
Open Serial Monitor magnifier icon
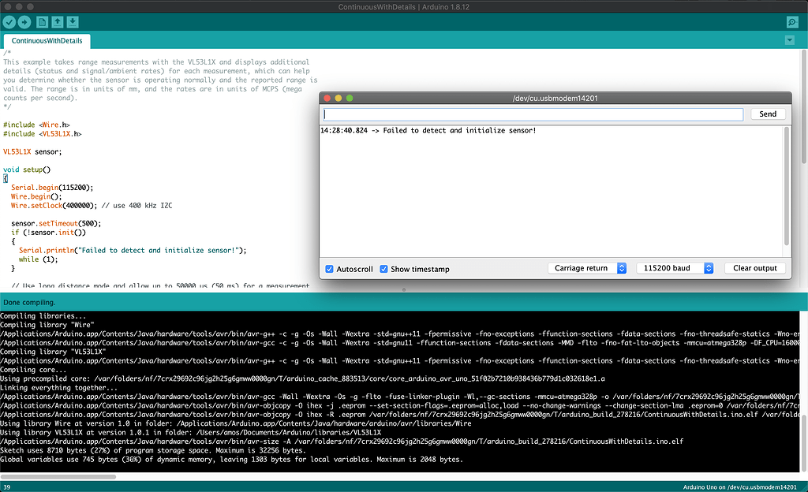coord(792,21)
